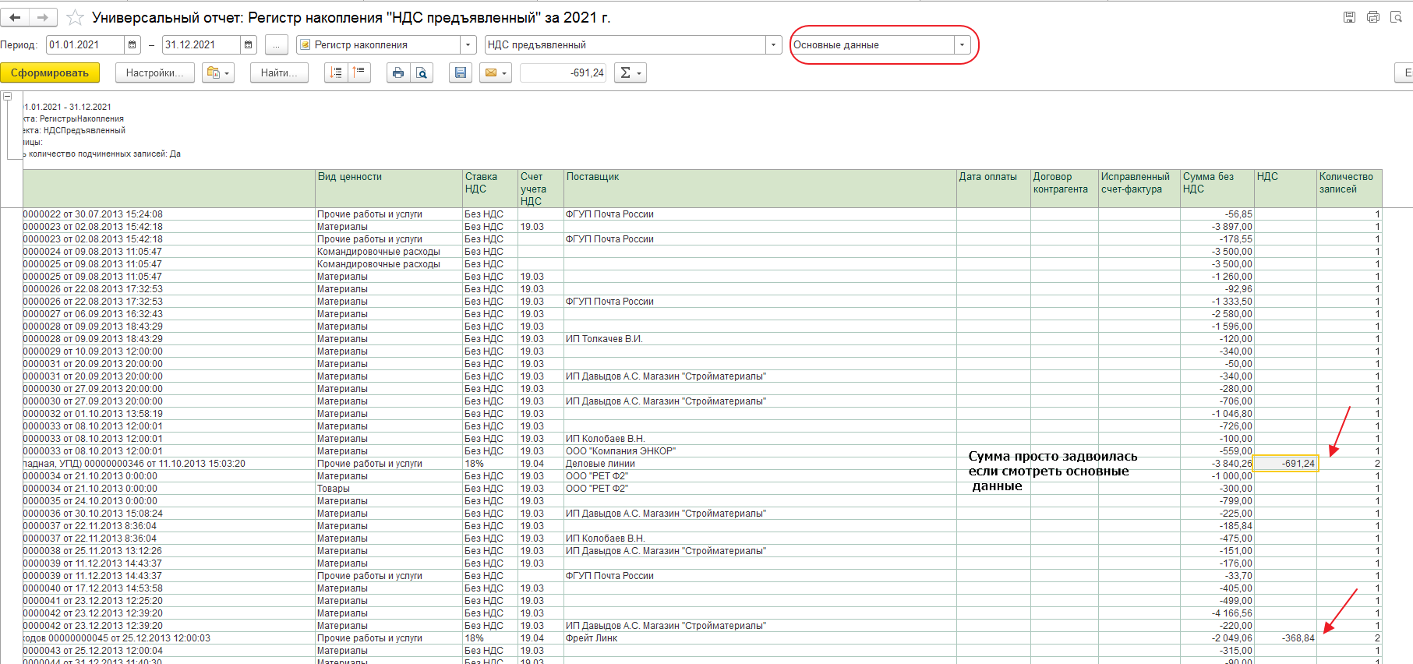The image size is (1413, 664).
Task: Click the forward navigation arrow
Action: 43,17
